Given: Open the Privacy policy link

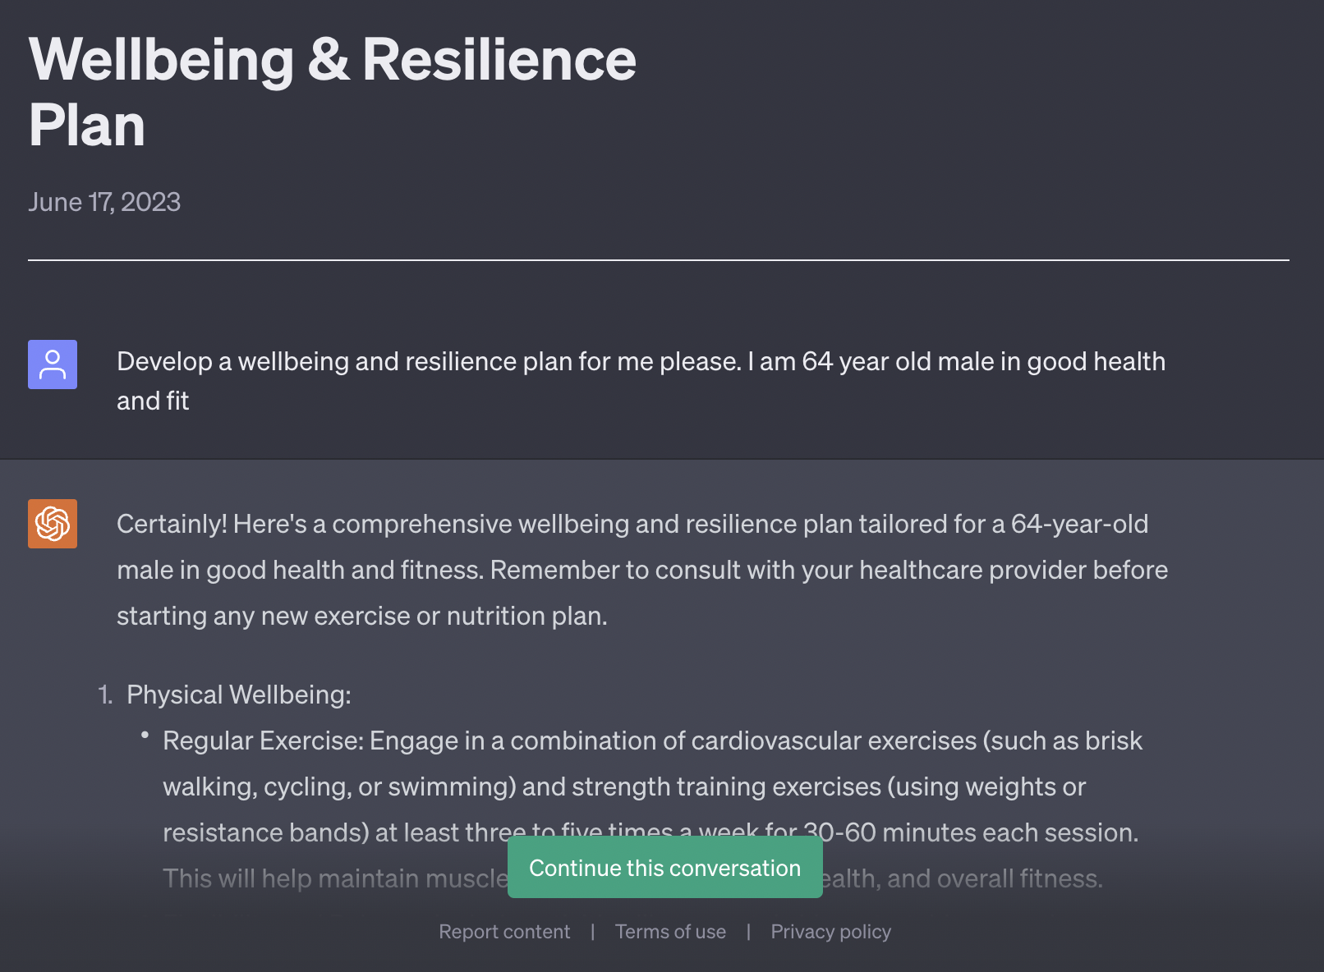Looking at the screenshot, I should pyautogui.click(x=830, y=932).
